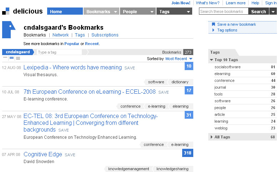This screenshot has height=172, width=279.
Task: Switch to the Network tab
Action: point(60,35)
